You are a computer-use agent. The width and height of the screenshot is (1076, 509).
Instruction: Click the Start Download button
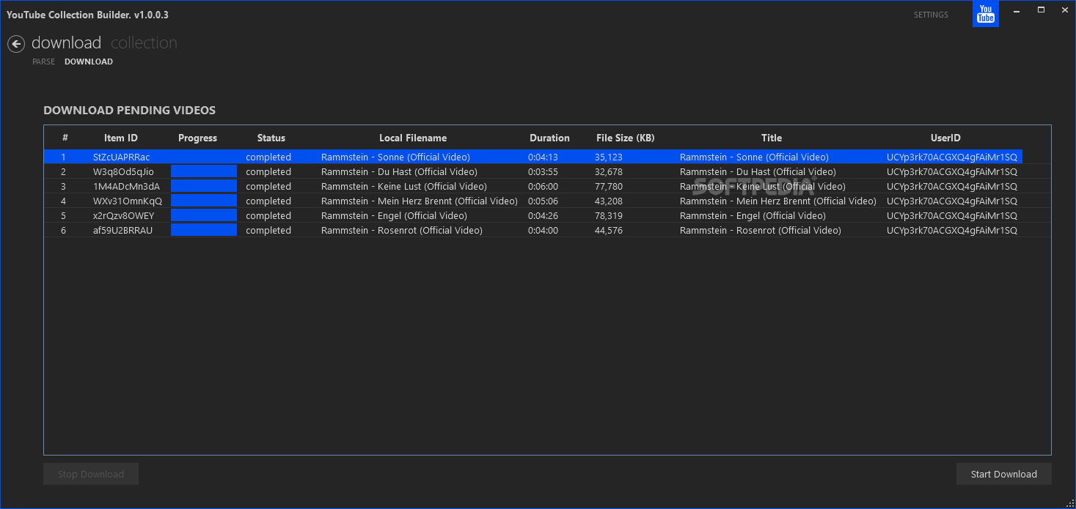1003,474
